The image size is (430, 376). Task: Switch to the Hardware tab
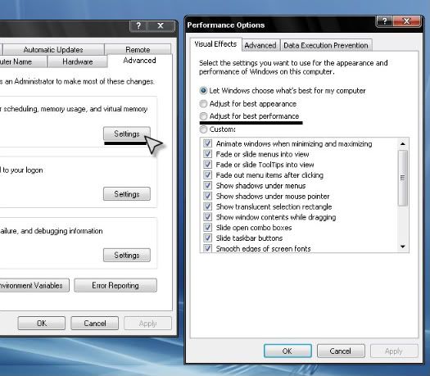tap(77, 61)
